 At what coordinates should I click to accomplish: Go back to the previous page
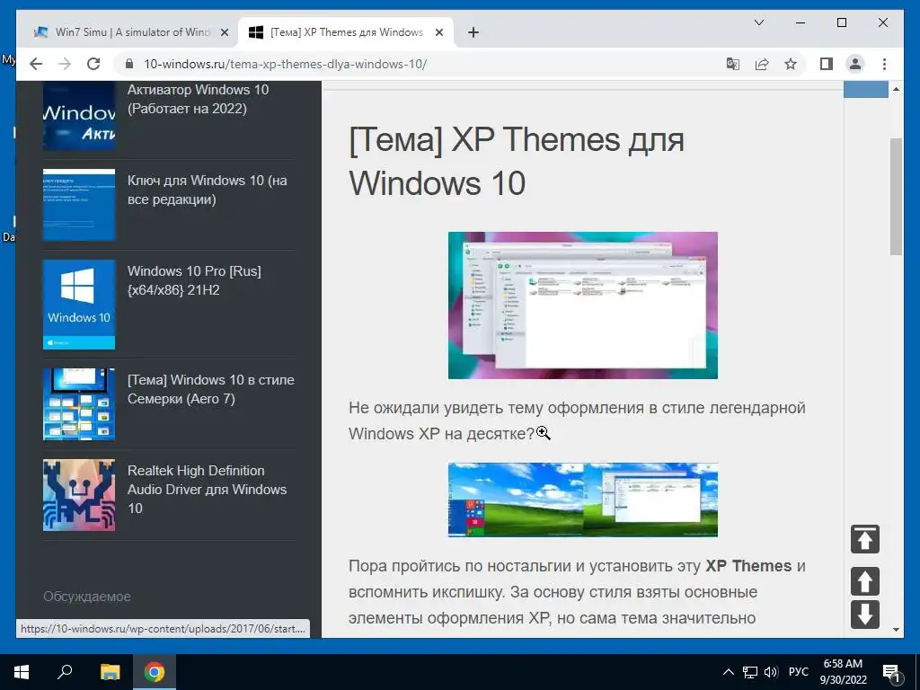[36, 64]
